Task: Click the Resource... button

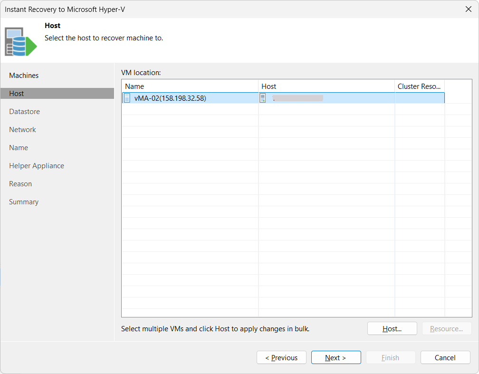Action: (446, 328)
